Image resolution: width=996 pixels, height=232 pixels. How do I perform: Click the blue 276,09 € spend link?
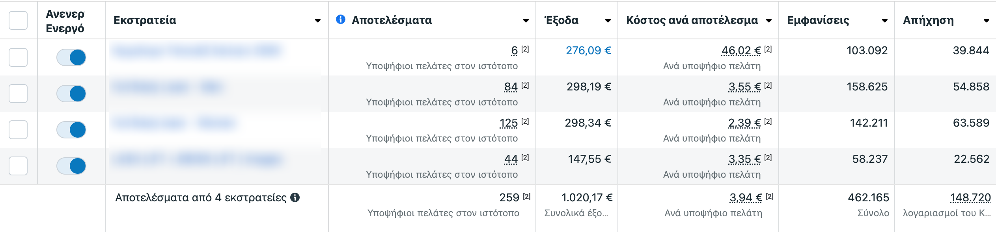tap(588, 50)
